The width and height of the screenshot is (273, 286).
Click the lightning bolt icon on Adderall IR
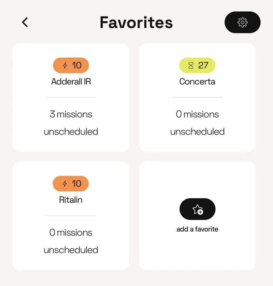click(65, 66)
